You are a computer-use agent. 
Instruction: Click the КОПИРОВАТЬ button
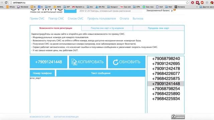(x=88, y=62)
